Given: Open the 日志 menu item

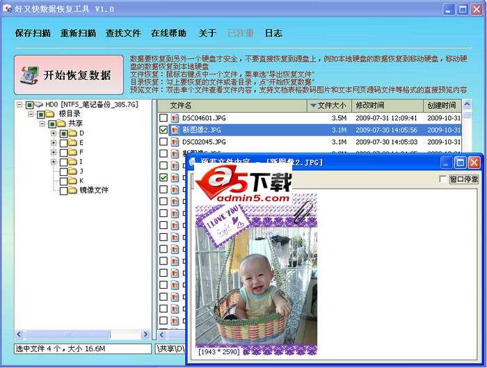Looking at the screenshot, I should pyautogui.click(x=273, y=33).
